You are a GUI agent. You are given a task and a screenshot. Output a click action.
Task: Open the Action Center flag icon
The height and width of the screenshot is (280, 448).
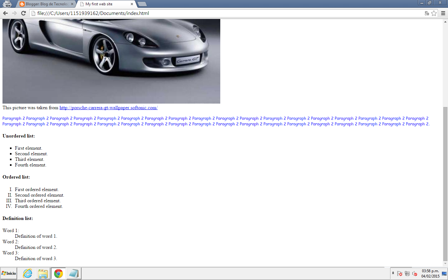pyautogui.click(x=400, y=274)
